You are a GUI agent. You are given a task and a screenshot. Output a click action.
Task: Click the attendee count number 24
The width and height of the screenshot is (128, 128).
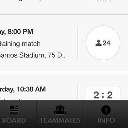coord(106,43)
